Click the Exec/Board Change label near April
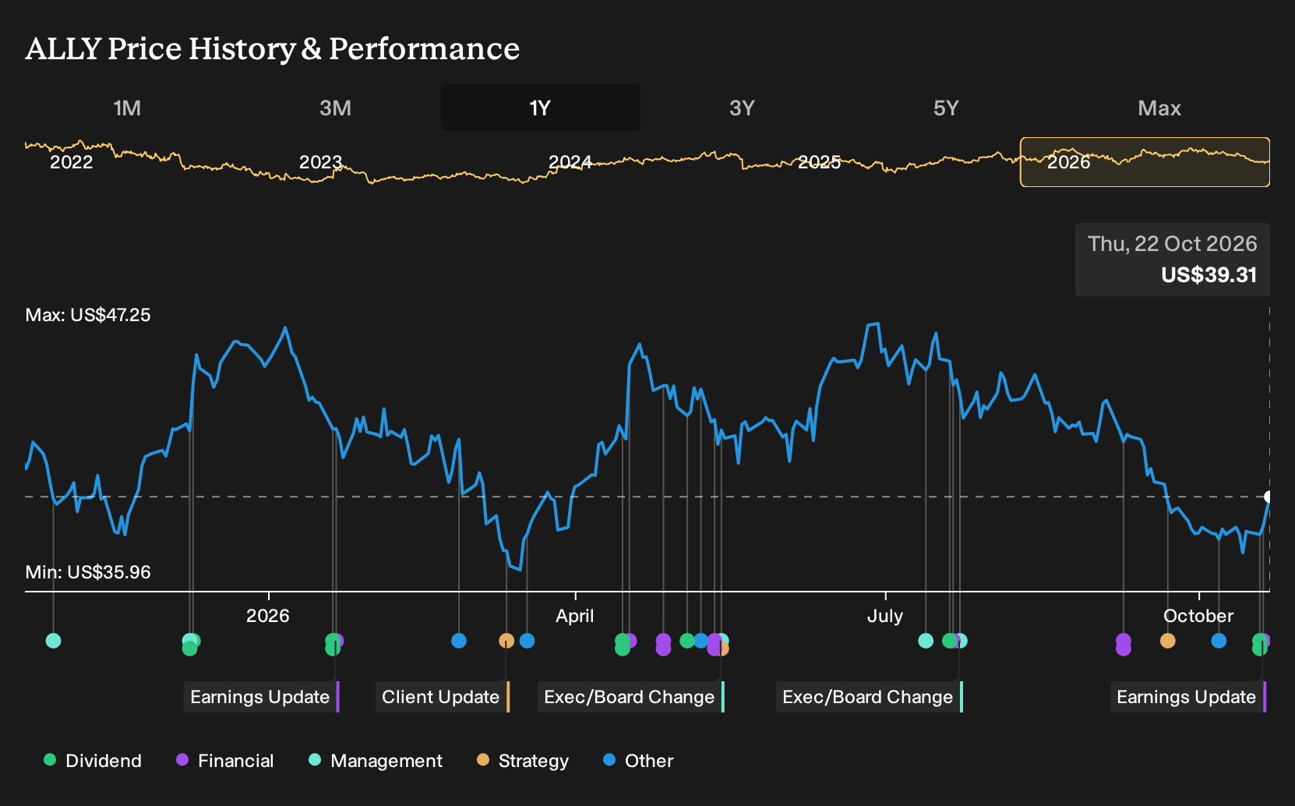 [631, 697]
